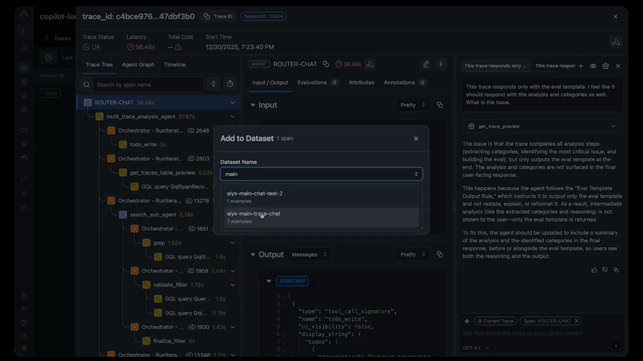Click the edit pencil icon

[426, 64]
